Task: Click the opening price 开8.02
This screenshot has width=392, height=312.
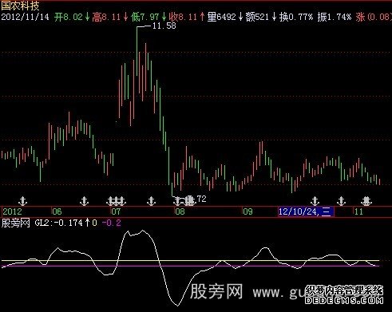Action: (69, 18)
